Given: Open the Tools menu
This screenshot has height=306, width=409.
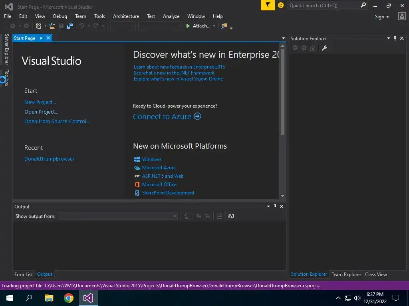Looking at the screenshot, I should click(99, 16).
